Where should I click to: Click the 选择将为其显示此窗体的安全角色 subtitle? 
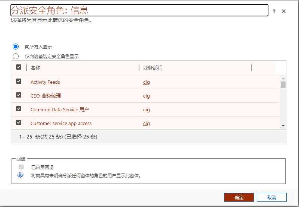(51, 20)
